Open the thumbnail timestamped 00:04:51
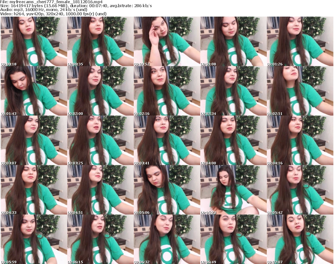 coord(100,190)
